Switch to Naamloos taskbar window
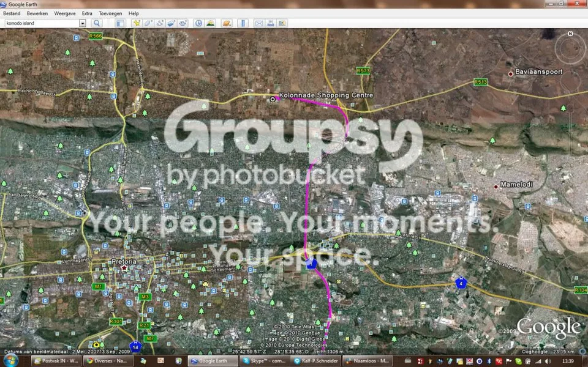588x367 pixels. [367, 361]
